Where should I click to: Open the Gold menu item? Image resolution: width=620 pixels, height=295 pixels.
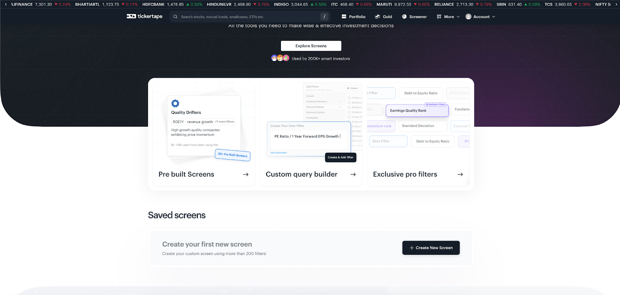(383, 17)
